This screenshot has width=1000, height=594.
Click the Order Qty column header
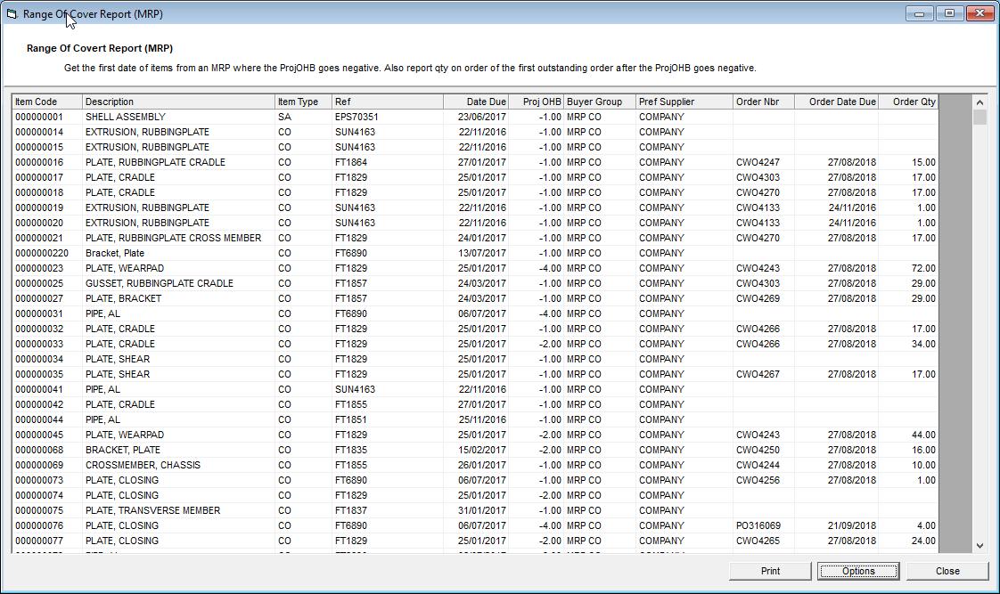coord(908,102)
